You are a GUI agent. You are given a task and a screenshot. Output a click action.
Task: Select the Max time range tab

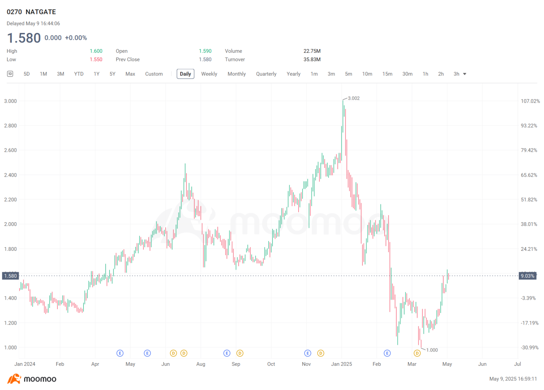(x=130, y=74)
